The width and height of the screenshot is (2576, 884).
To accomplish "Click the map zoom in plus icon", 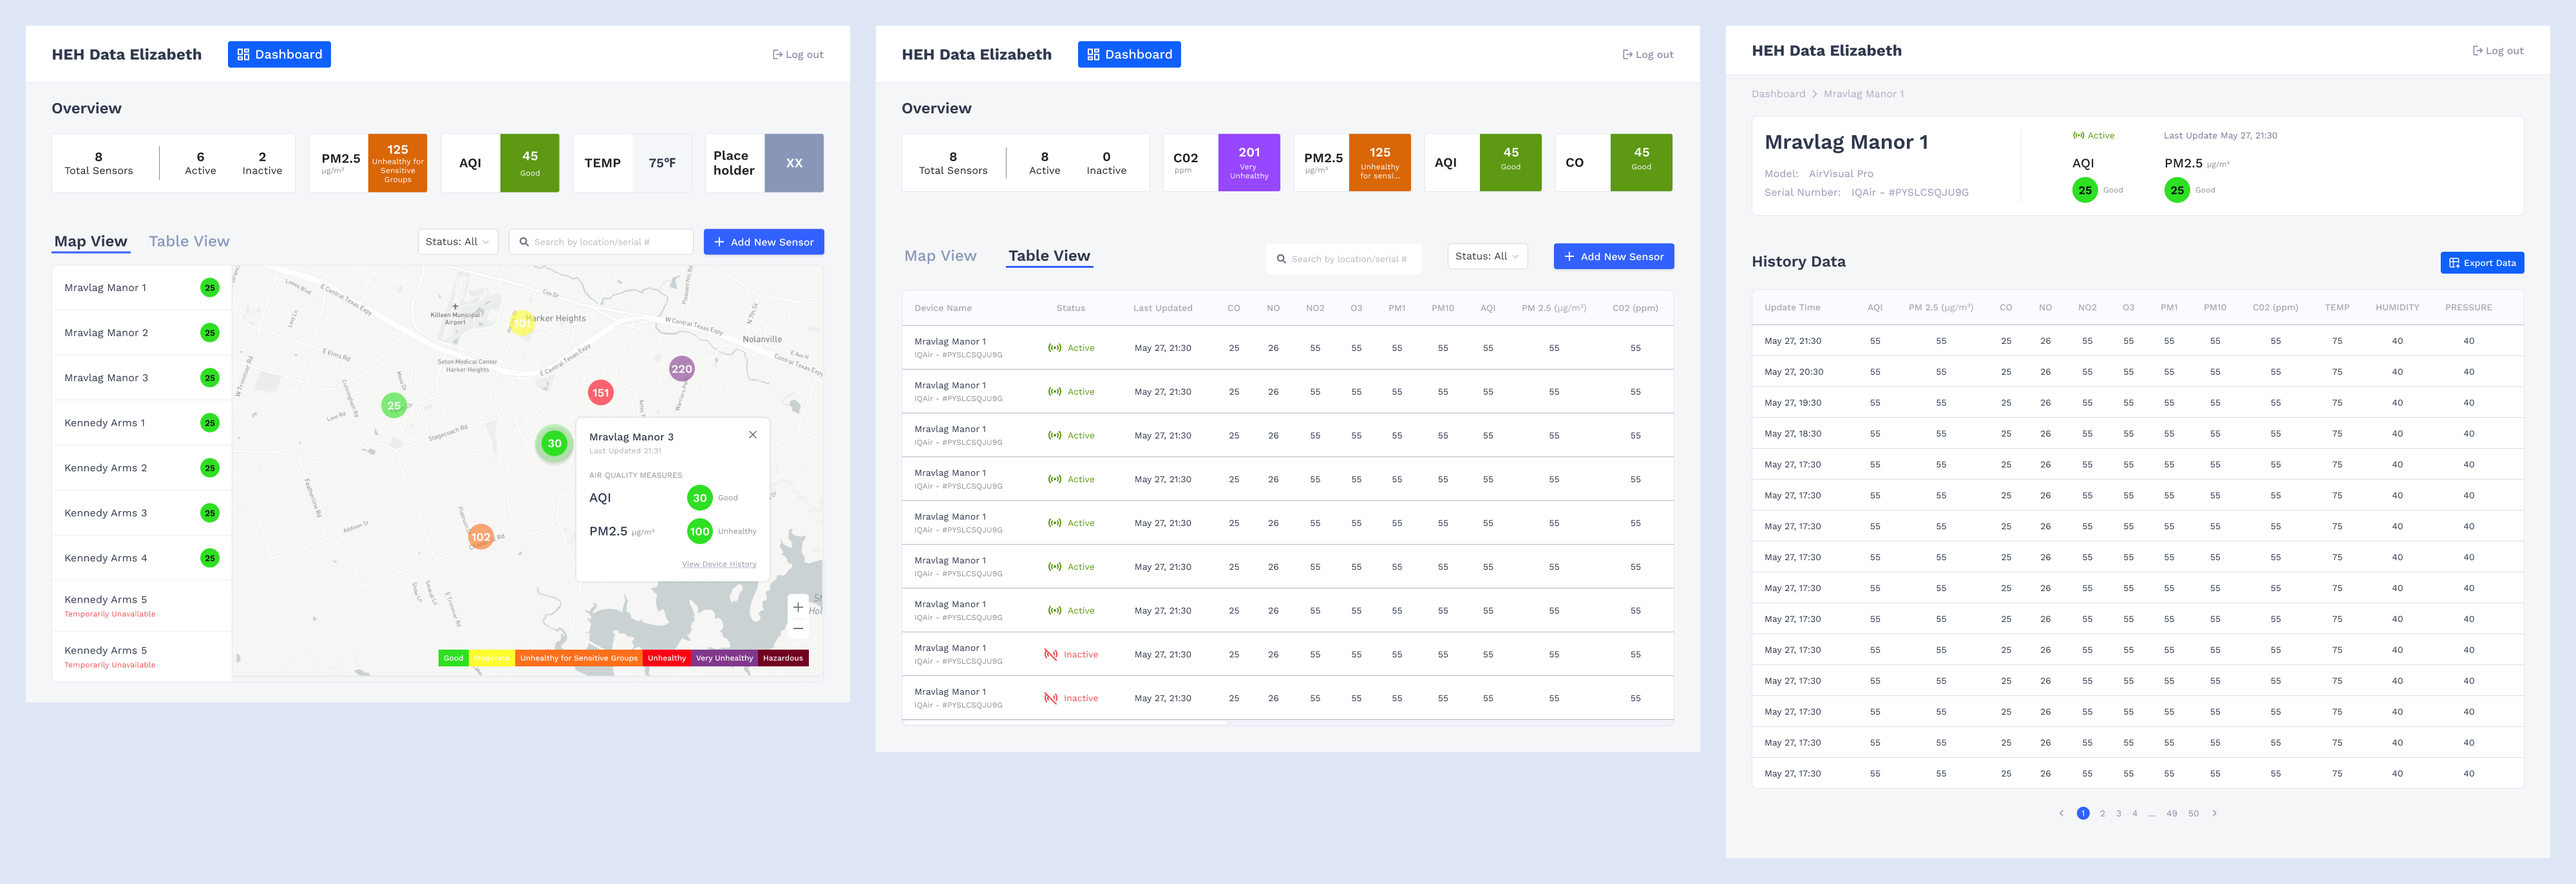I will pyautogui.click(x=798, y=607).
